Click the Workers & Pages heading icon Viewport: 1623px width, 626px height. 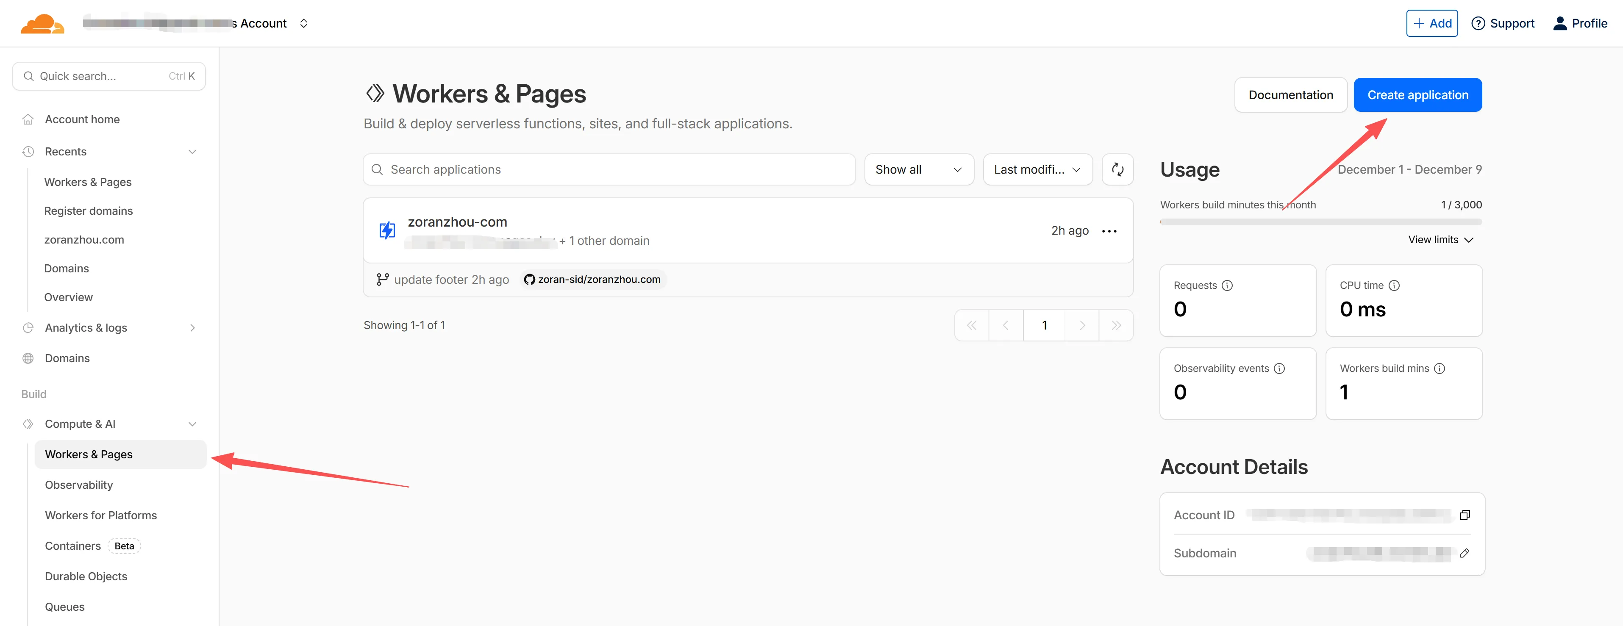point(375,94)
